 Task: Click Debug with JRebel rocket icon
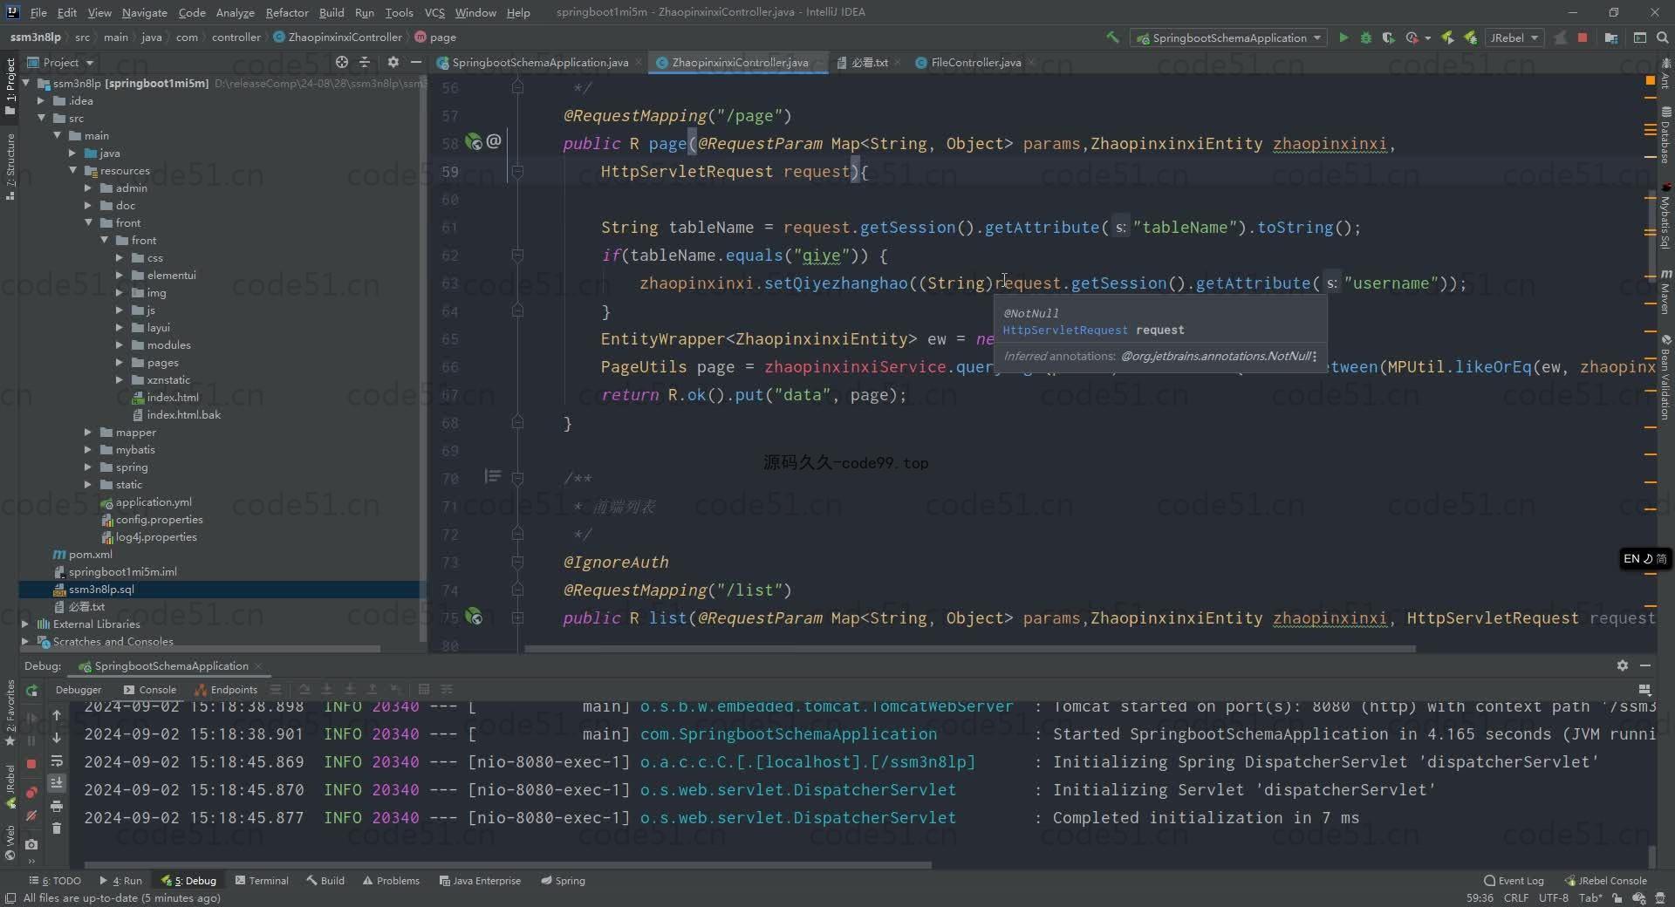[x=1471, y=38]
